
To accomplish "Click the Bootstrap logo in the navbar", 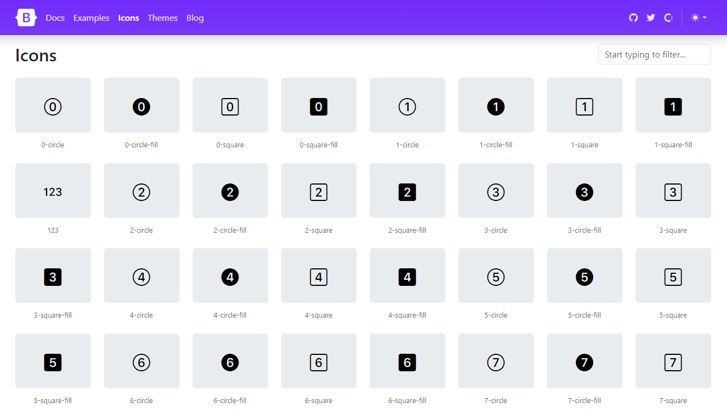I will (26, 17).
